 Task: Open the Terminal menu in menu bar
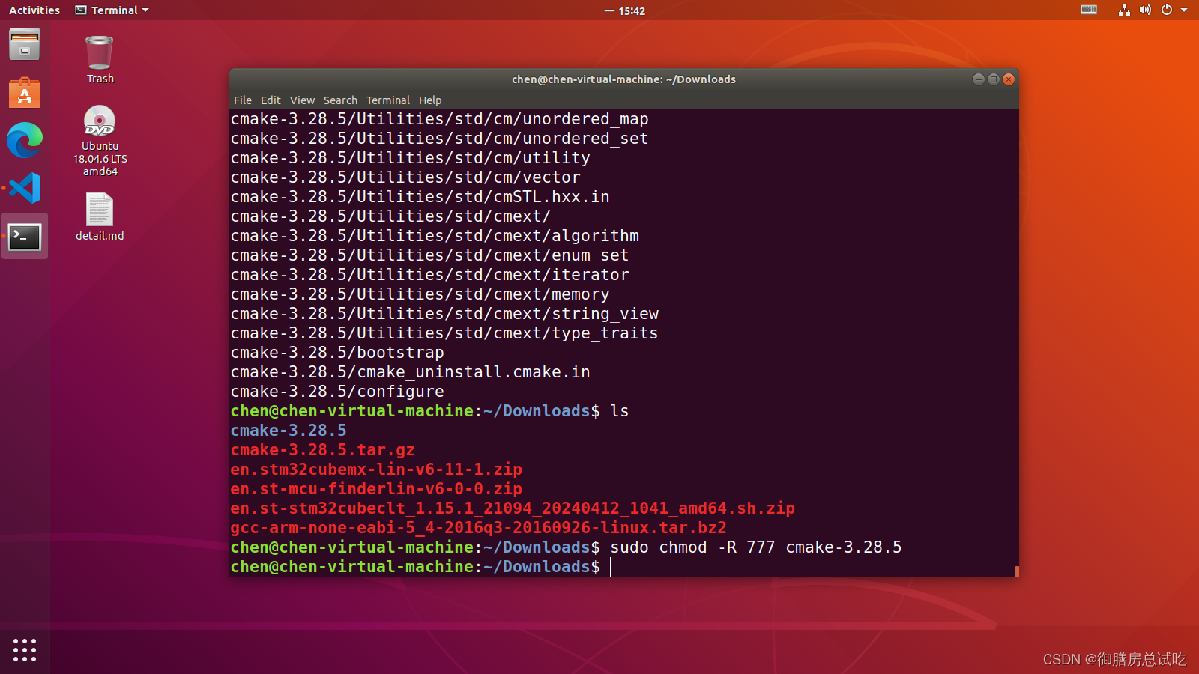[388, 100]
